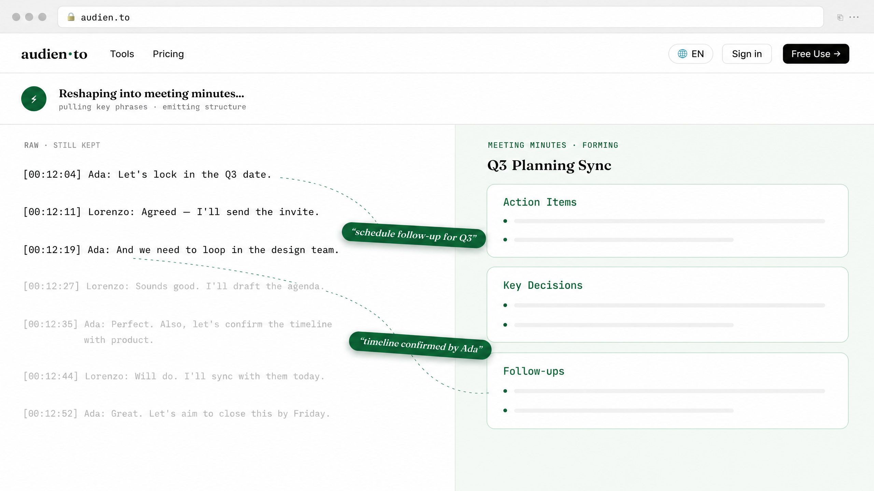The image size is (874, 491).
Task: Open the browser three-dot overflow menu
Action: [854, 17]
